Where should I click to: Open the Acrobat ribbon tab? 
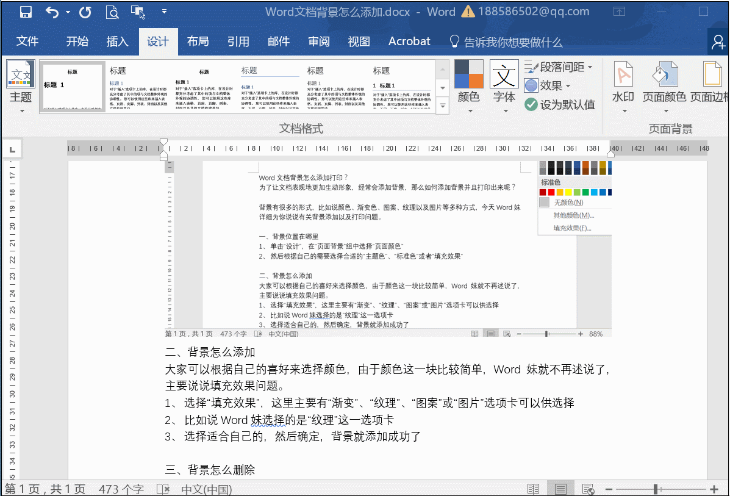click(409, 41)
